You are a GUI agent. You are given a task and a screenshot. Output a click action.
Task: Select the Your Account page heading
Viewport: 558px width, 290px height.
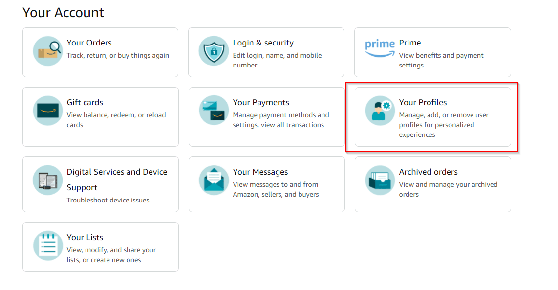click(63, 12)
